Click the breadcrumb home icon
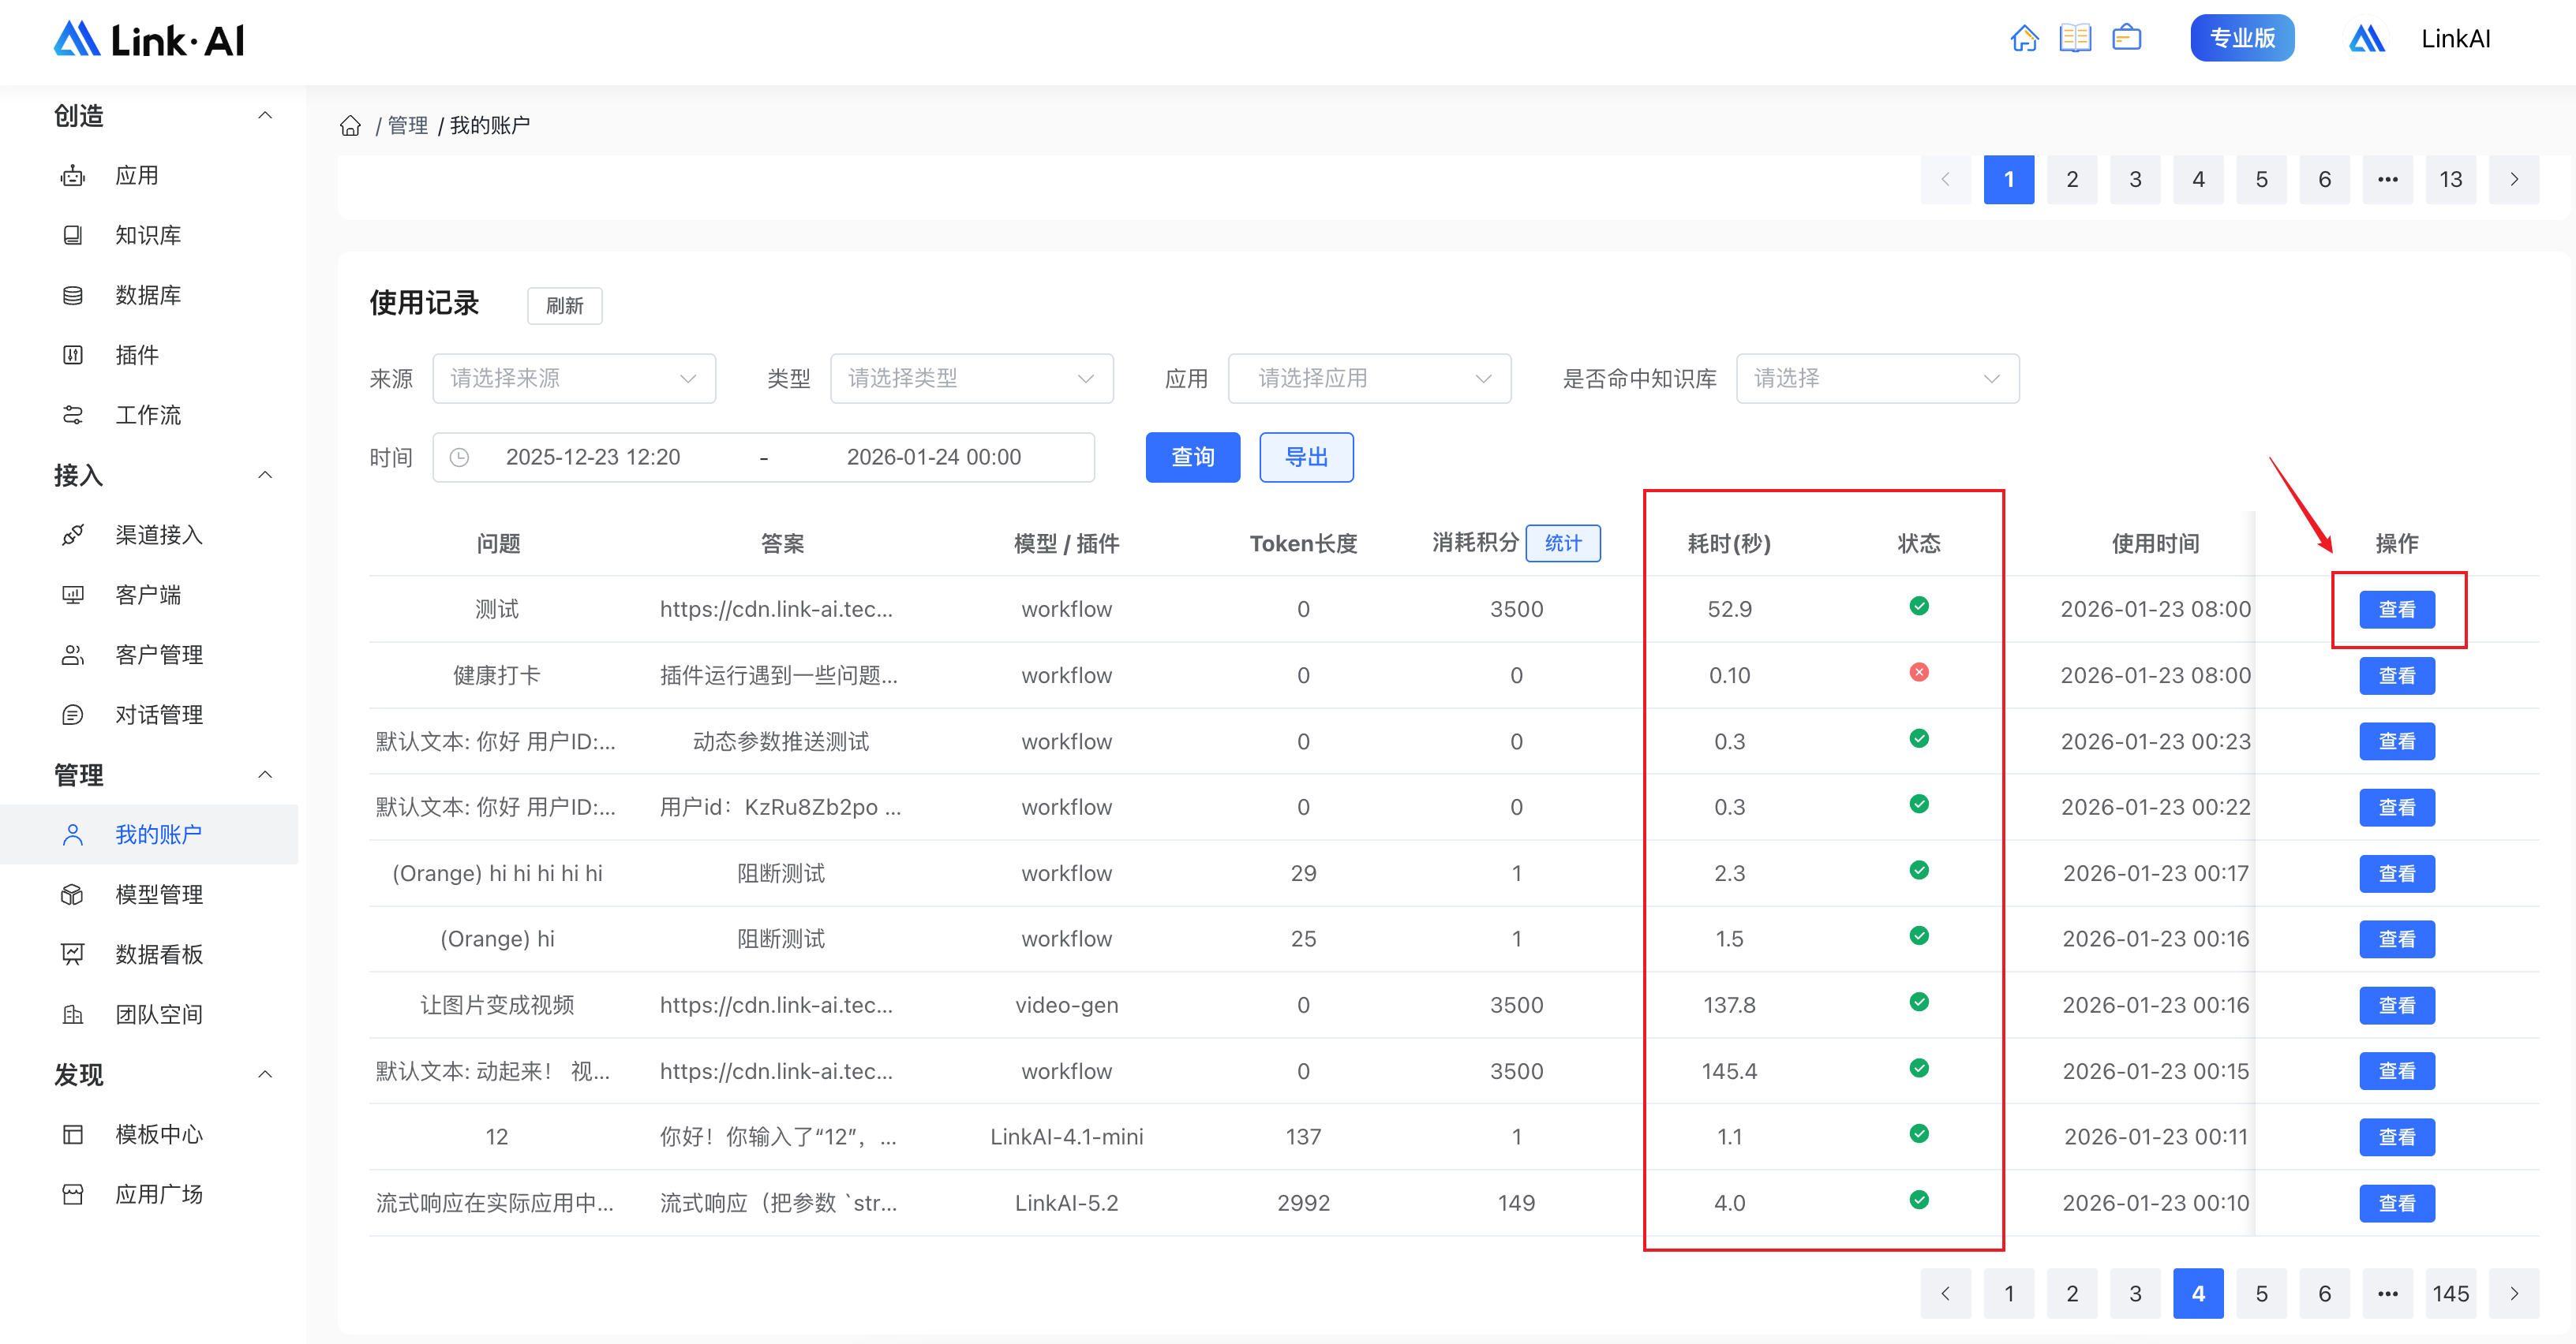The height and width of the screenshot is (1344, 2576). (350, 126)
